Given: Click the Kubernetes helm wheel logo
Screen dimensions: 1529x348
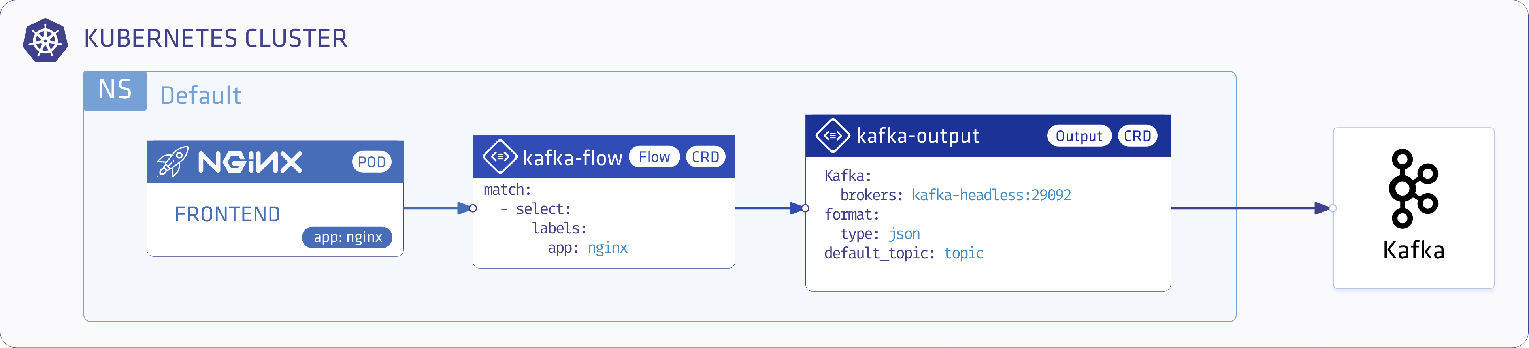Looking at the screenshot, I should [x=45, y=40].
